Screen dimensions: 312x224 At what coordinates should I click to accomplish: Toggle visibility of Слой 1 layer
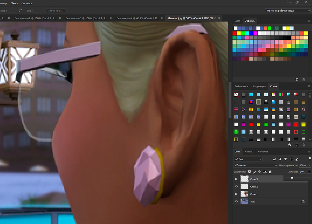236,194
